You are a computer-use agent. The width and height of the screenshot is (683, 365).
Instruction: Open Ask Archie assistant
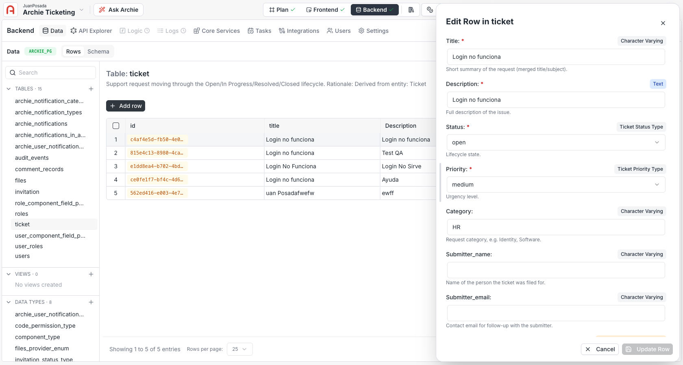[118, 10]
